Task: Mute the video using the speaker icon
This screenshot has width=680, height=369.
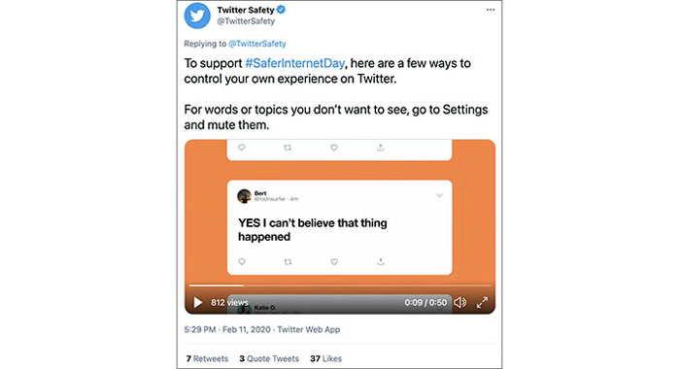Action: 460,302
